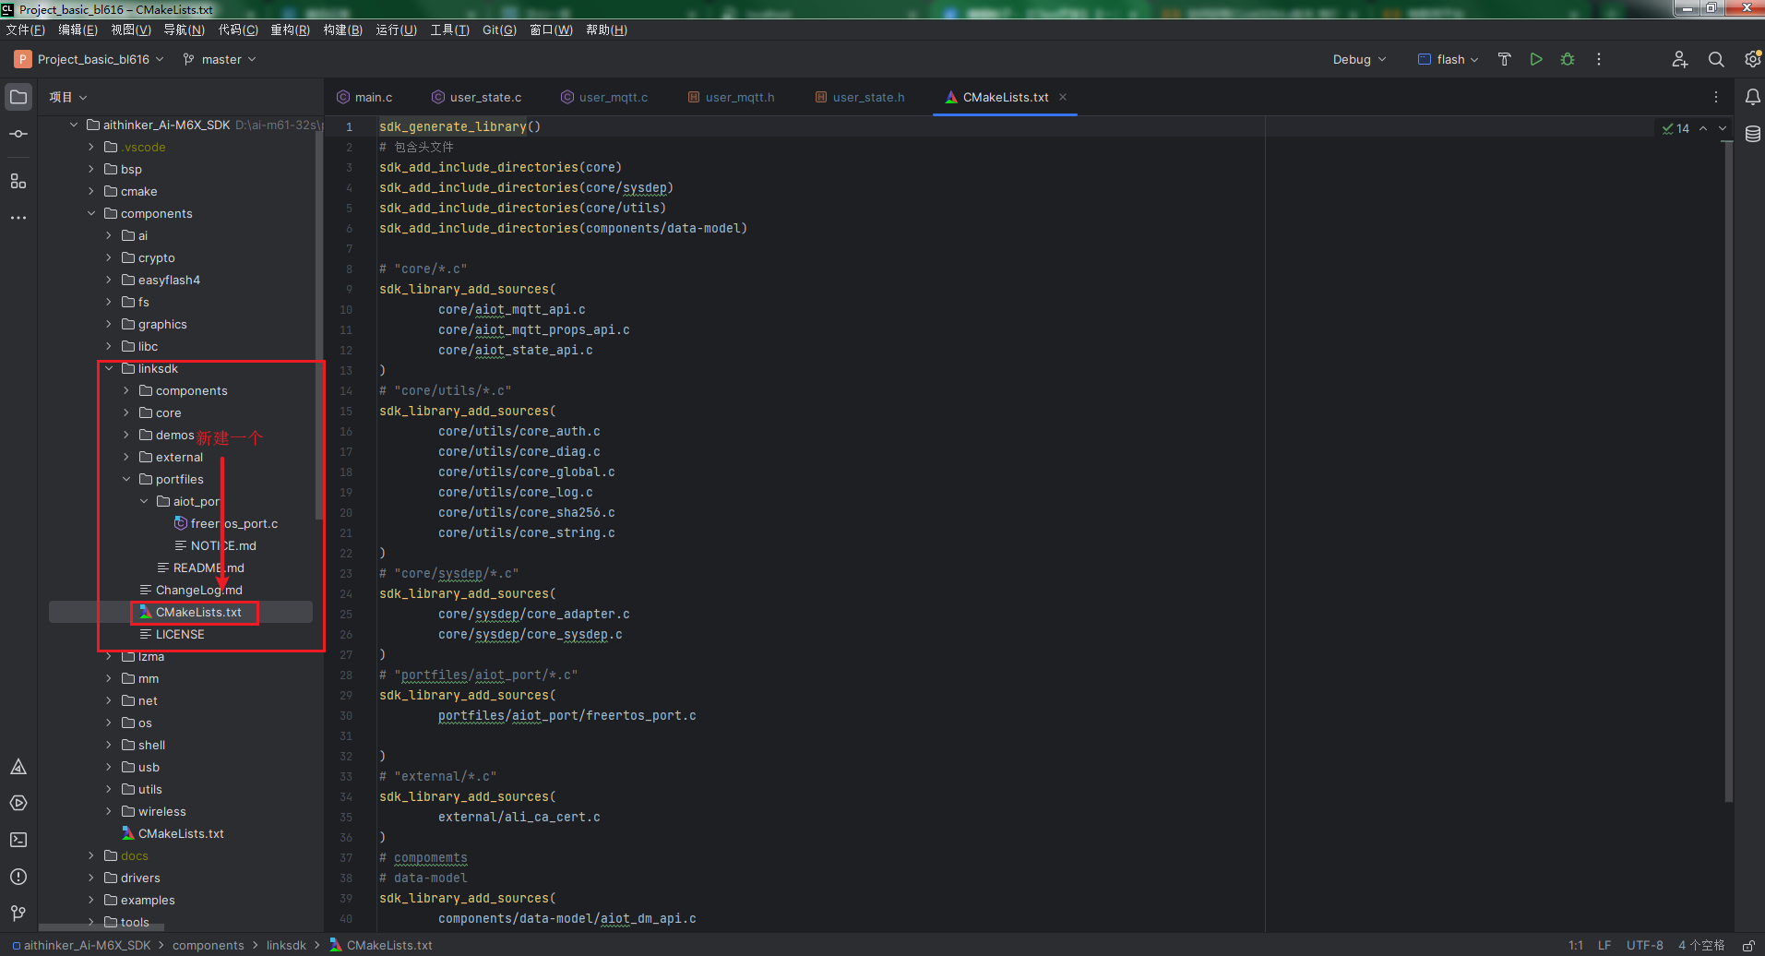Viewport: 1765px width, 956px height.
Task: Open Notifications bell icon
Action: pyautogui.click(x=1753, y=97)
